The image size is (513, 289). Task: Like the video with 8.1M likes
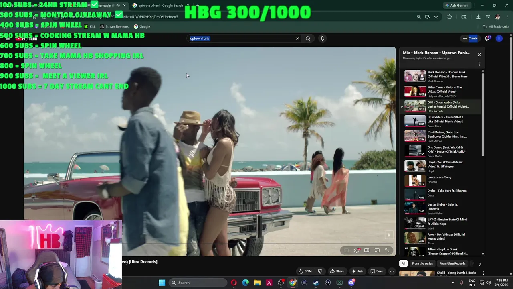click(305, 271)
